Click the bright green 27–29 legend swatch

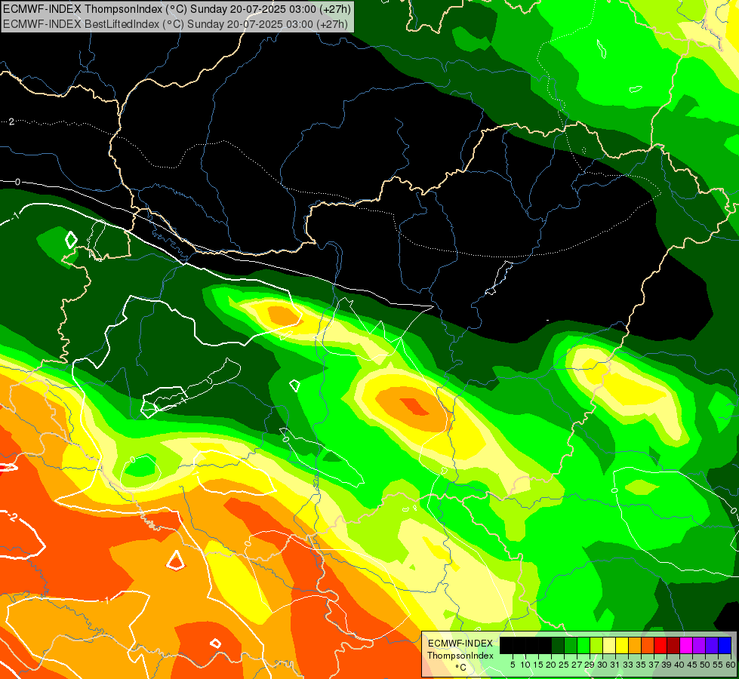pyautogui.click(x=584, y=645)
